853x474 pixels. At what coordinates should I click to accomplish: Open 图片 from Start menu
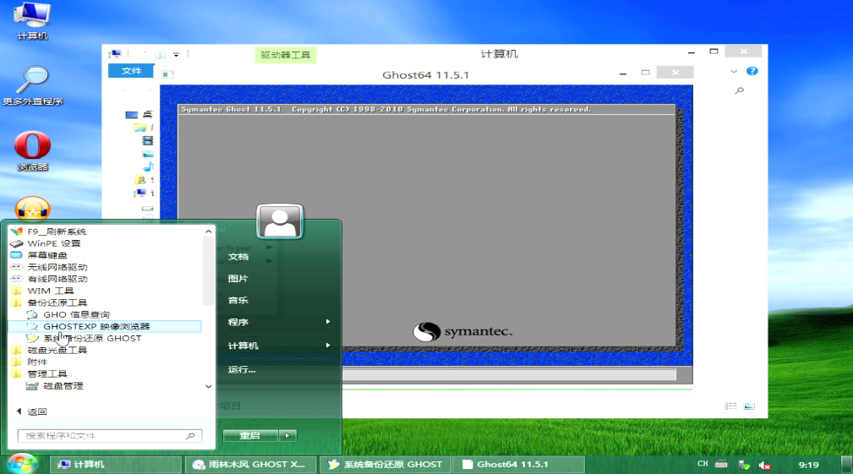point(238,279)
